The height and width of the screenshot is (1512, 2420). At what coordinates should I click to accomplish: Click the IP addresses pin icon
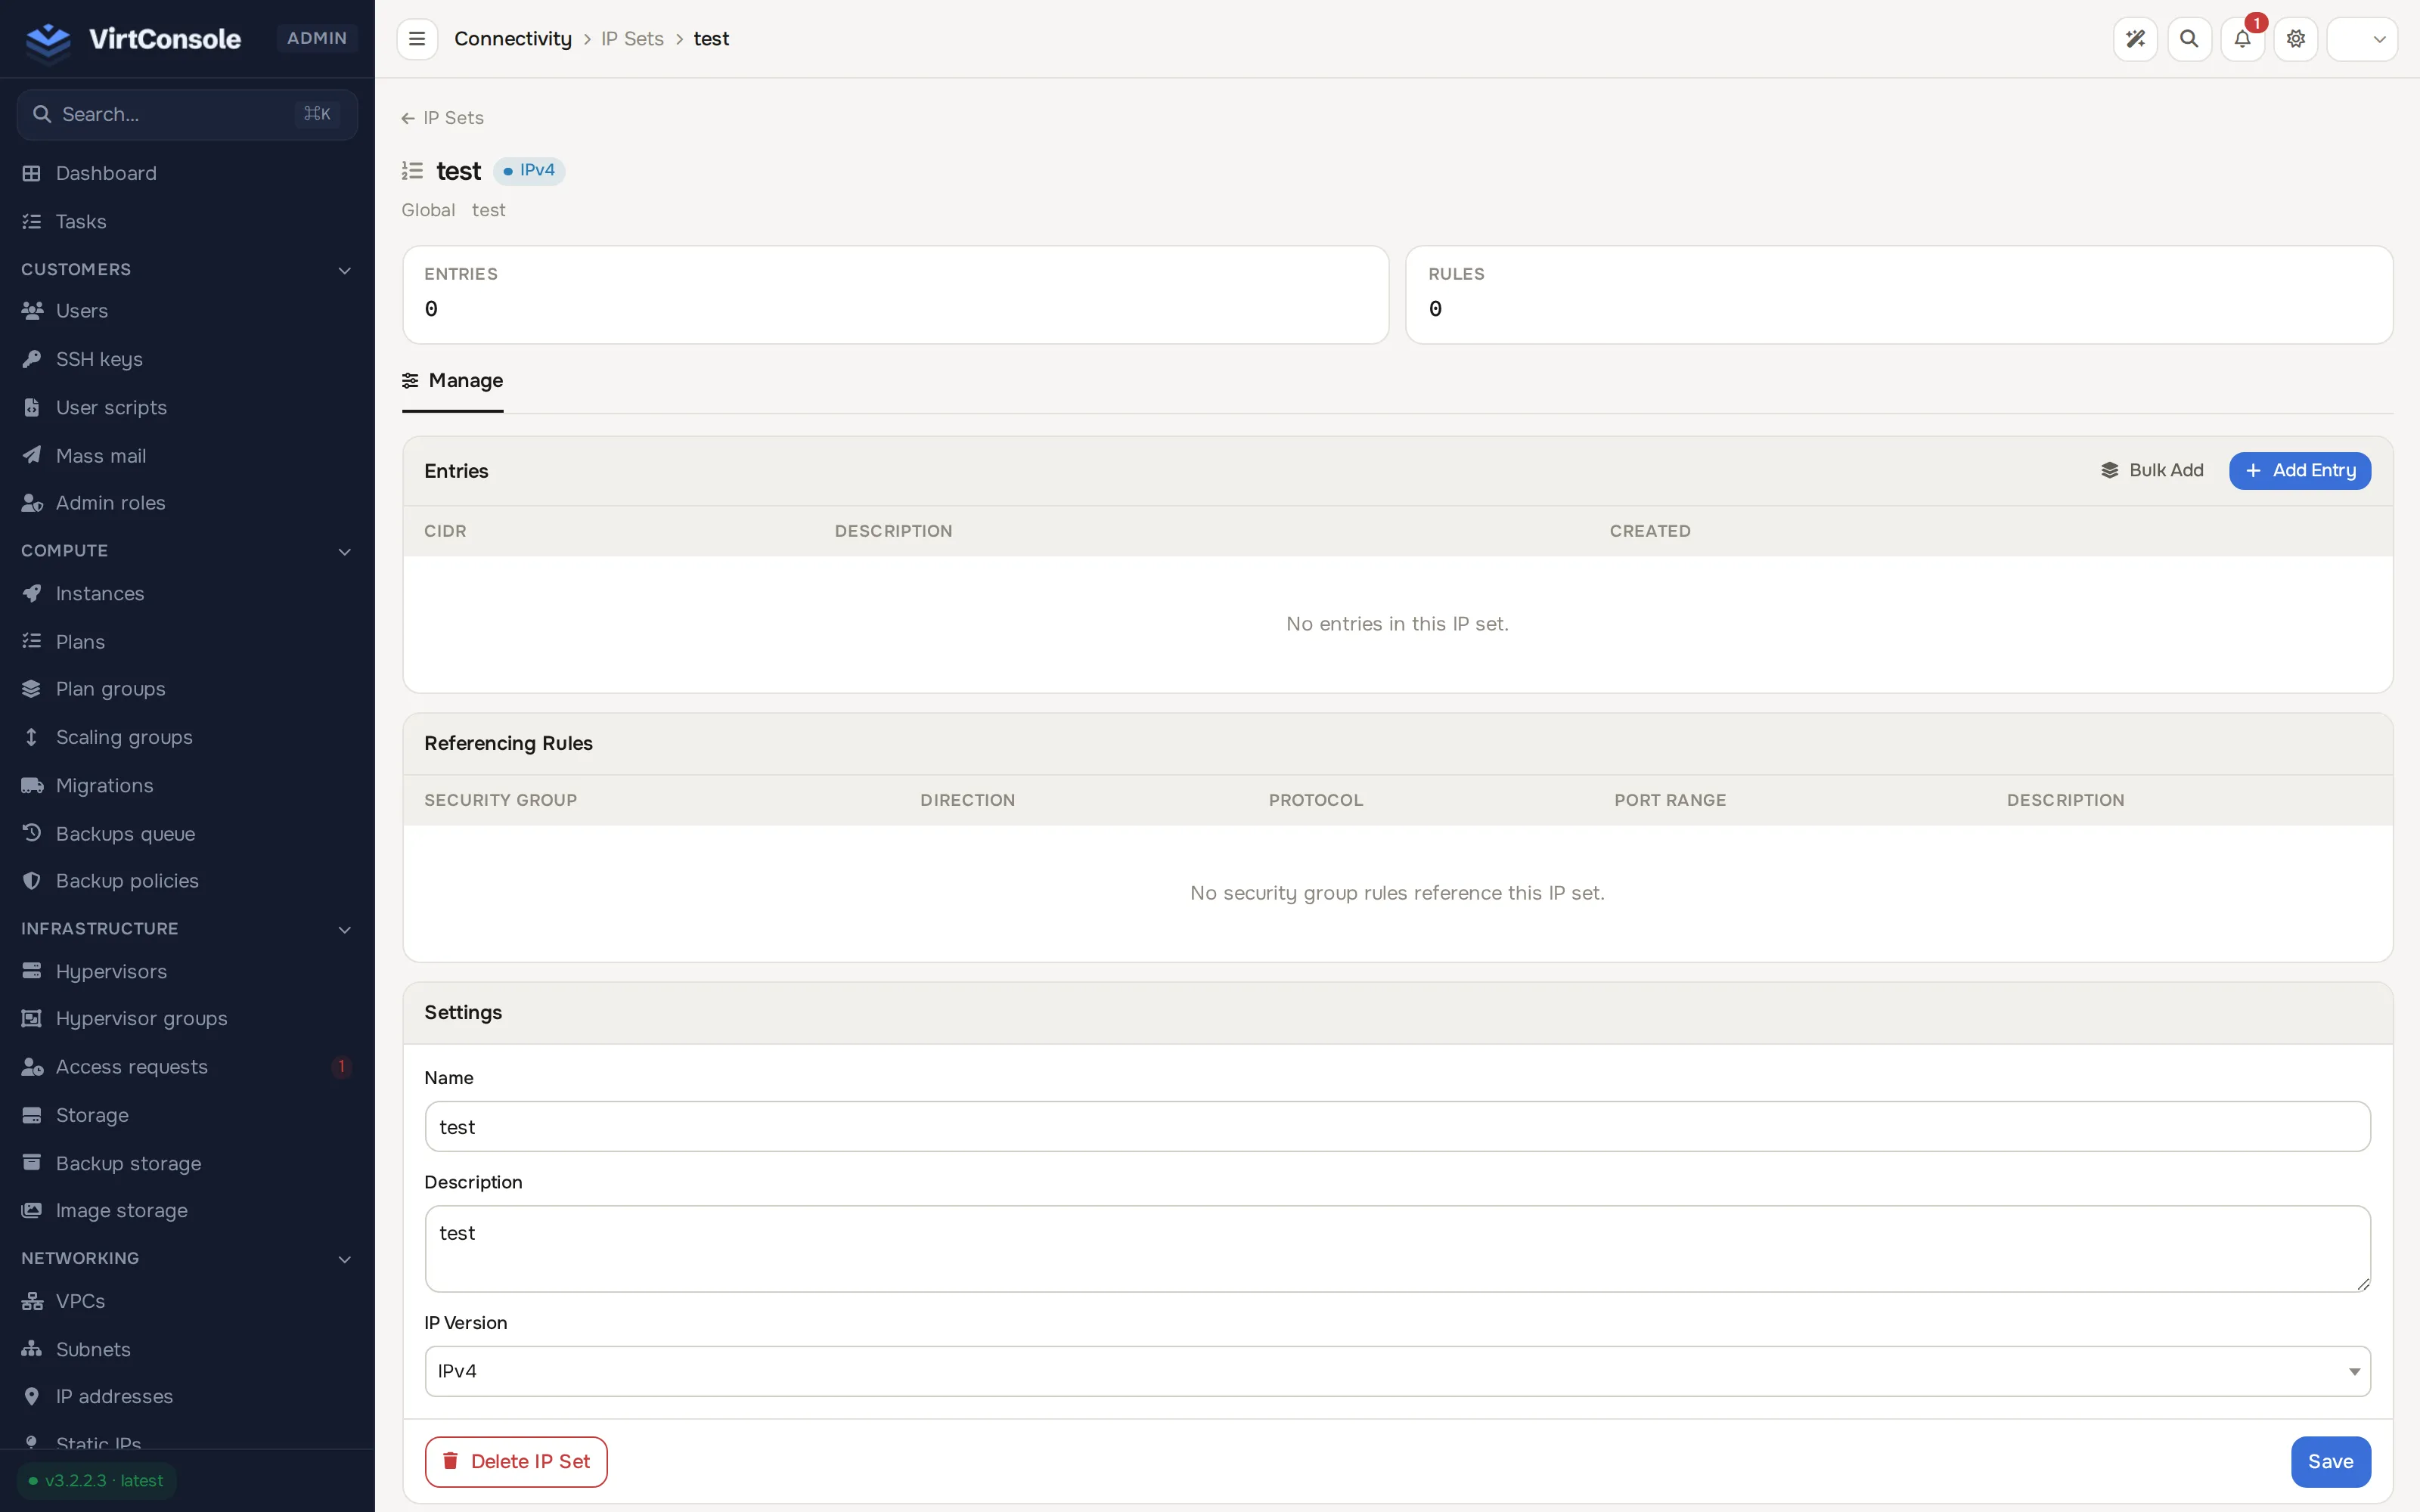click(x=32, y=1396)
